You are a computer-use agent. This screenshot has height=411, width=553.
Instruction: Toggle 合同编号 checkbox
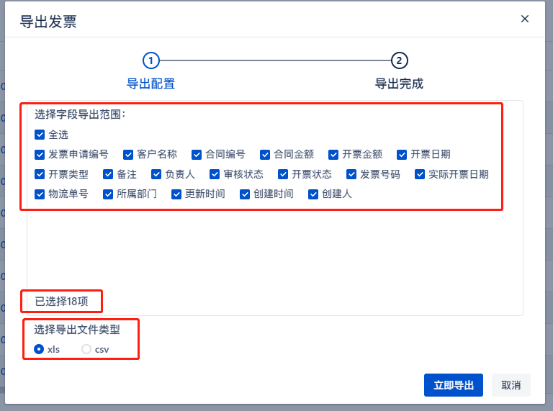point(197,154)
